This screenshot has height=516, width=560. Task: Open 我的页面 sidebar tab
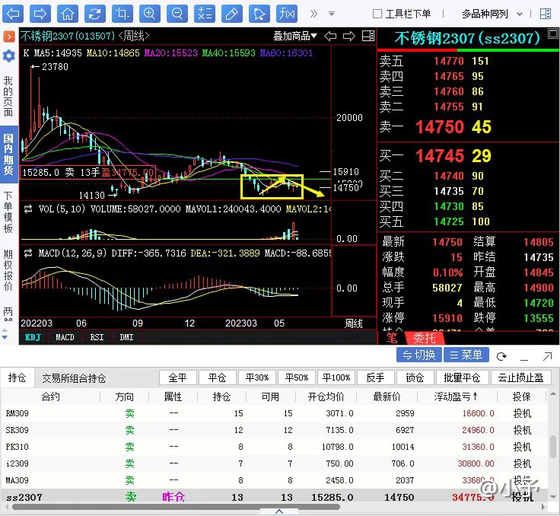8,96
